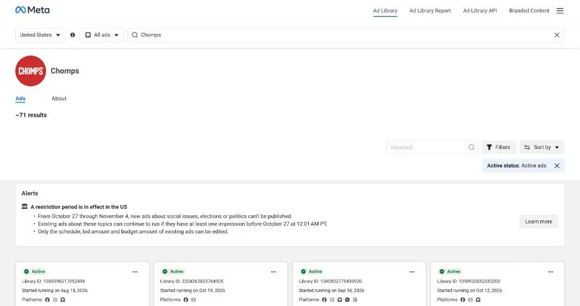The height and width of the screenshot is (306, 580).
Task: Click Facebook icon on Sep 18 ad
Action: point(324,300)
